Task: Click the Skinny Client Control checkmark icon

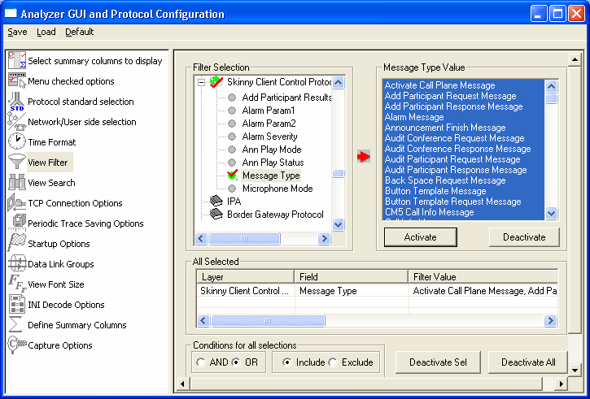Action: 216,81
